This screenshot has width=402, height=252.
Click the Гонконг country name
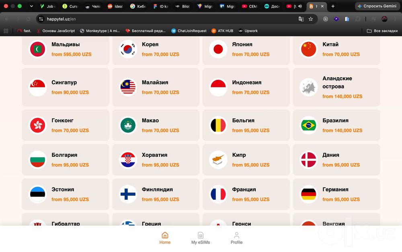point(62,121)
